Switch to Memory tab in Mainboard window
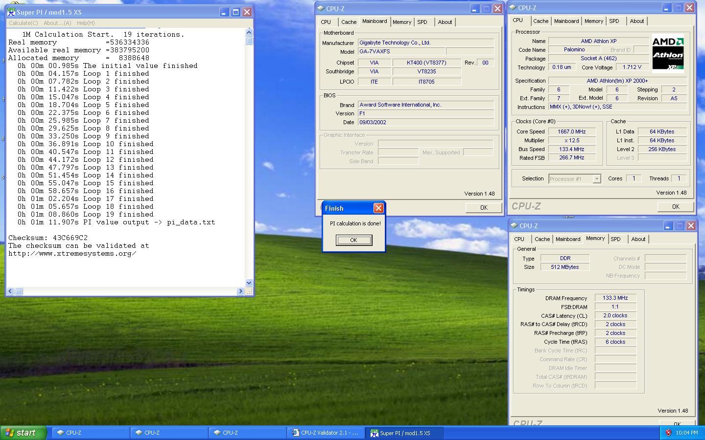The height and width of the screenshot is (440, 705). tap(402, 22)
